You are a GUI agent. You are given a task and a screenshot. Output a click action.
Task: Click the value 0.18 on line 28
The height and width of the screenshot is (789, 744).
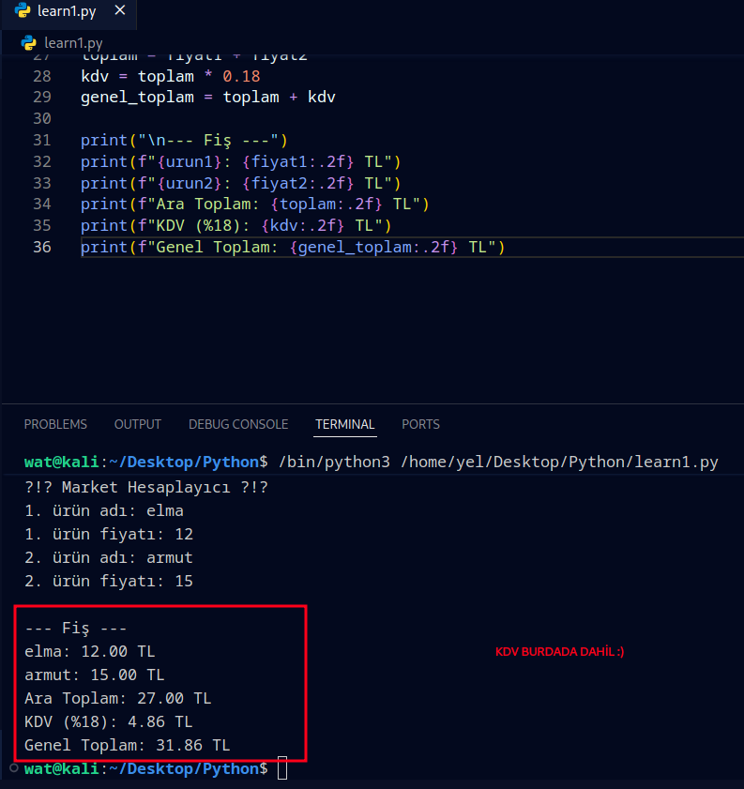click(x=241, y=77)
